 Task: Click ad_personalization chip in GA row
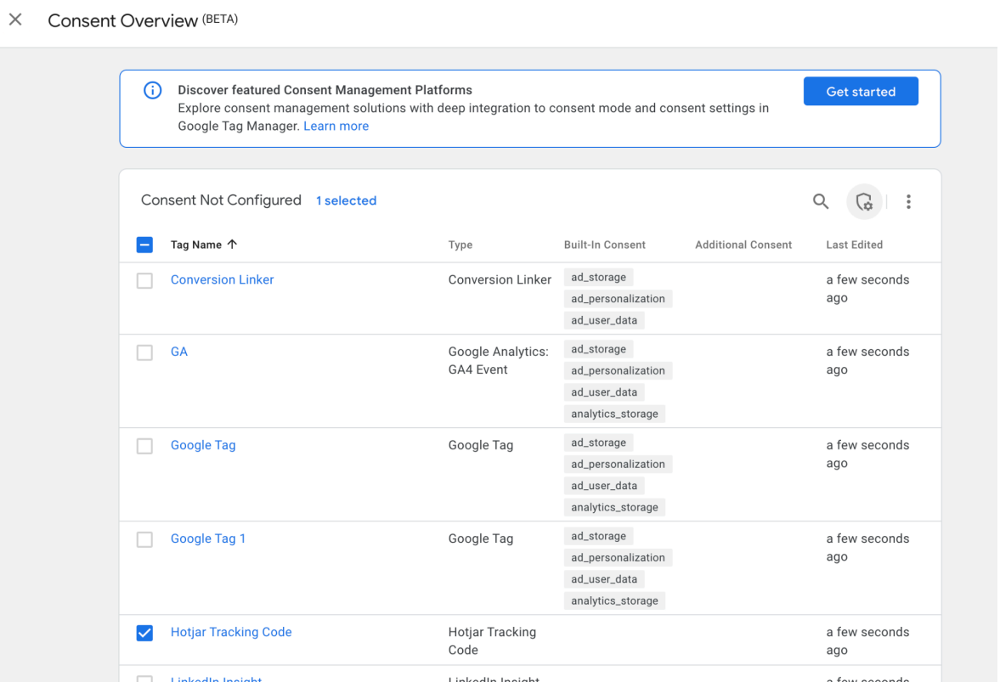[x=618, y=371]
